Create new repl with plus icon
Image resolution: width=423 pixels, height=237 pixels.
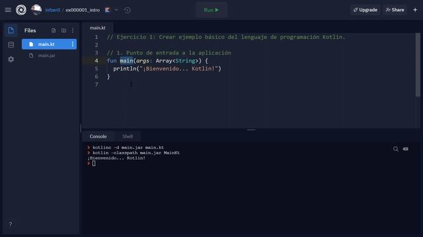[415, 10]
